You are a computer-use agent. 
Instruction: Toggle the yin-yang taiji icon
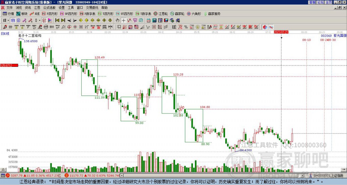pos(265,27)
